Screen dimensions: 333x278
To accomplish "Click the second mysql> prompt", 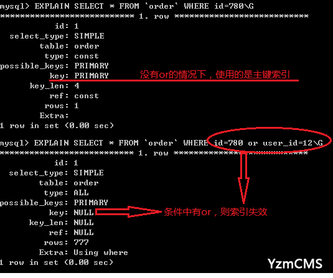I will coord(14,143).
